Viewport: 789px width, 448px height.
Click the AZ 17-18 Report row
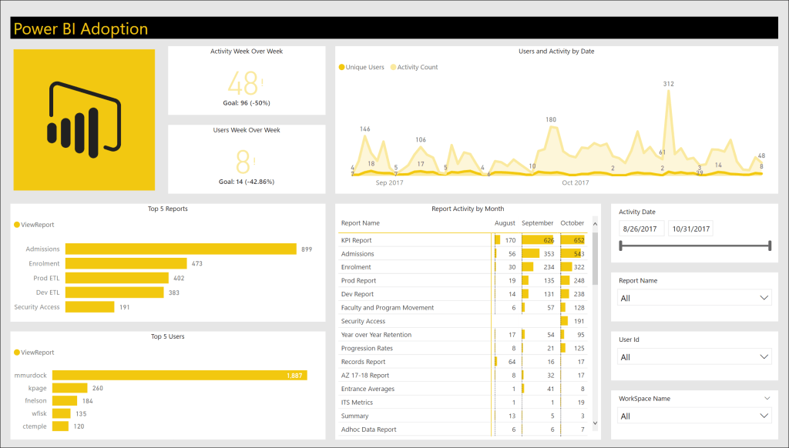(463, 376)
